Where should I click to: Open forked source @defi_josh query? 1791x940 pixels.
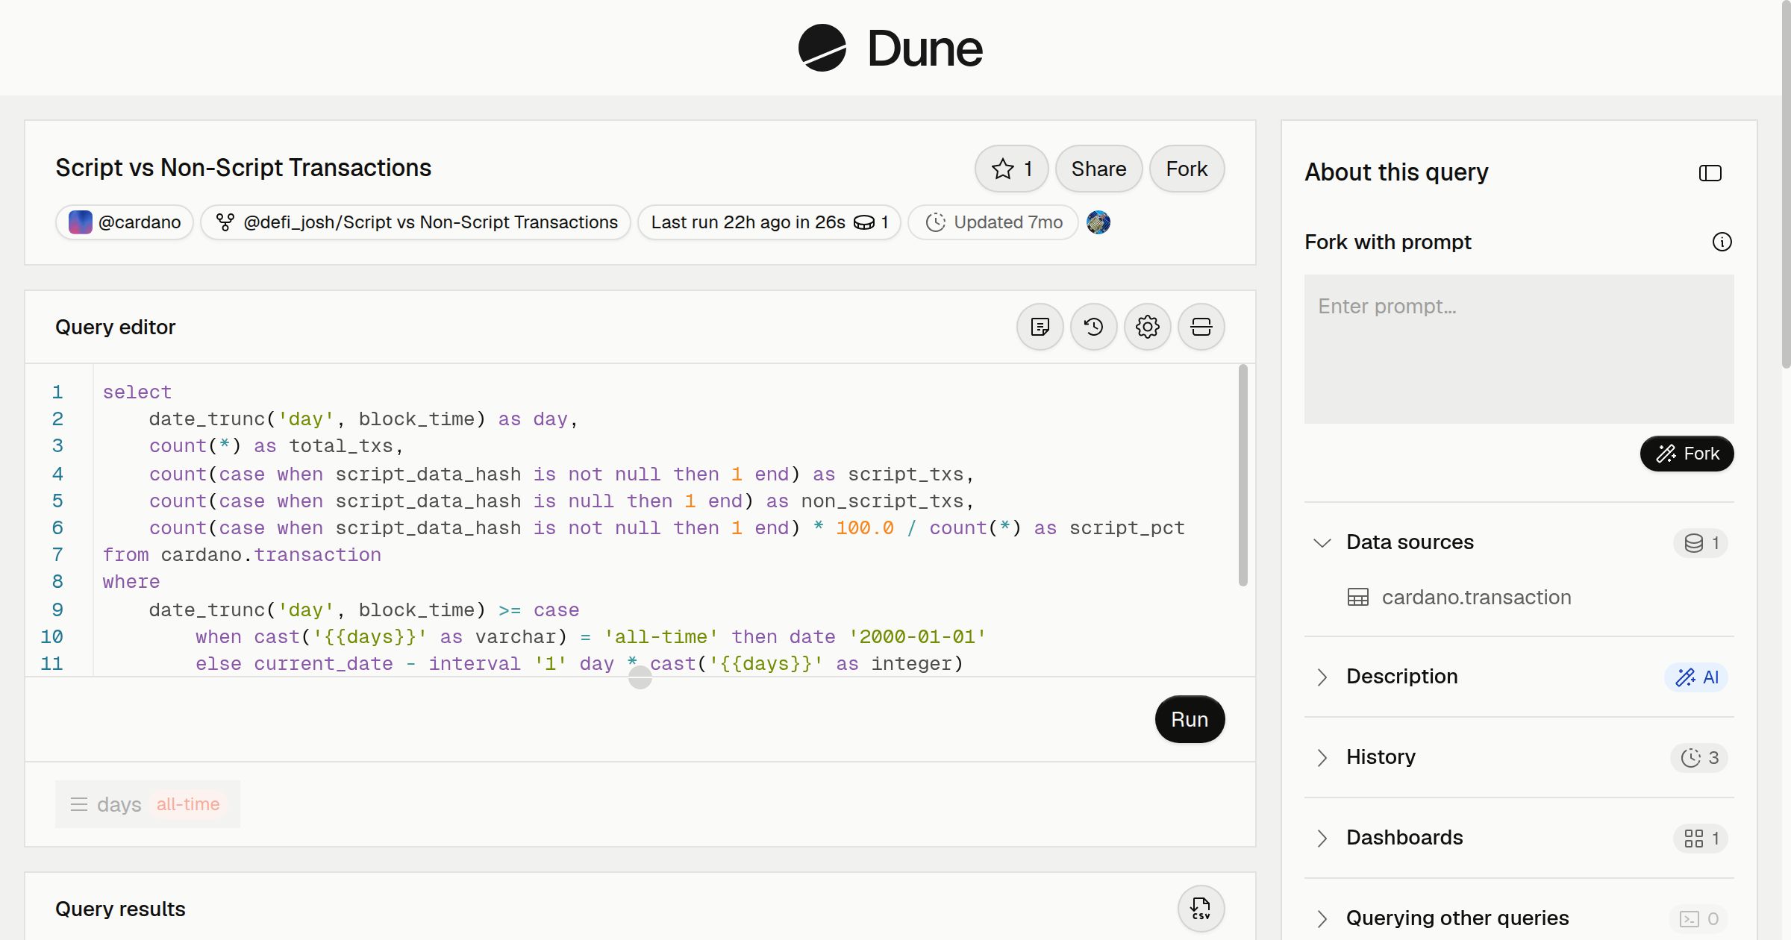pos(416,222)
